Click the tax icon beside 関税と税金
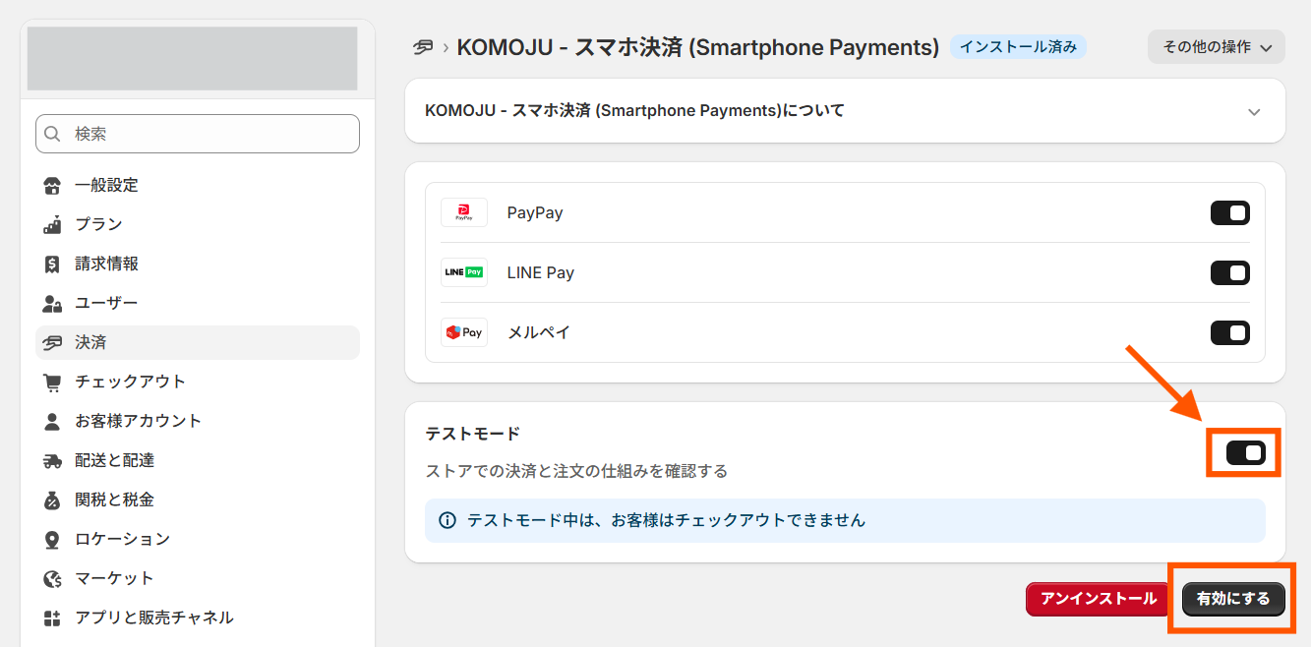Image resolution: width=1311 pixels, height=647 pixels. (53, 500)
